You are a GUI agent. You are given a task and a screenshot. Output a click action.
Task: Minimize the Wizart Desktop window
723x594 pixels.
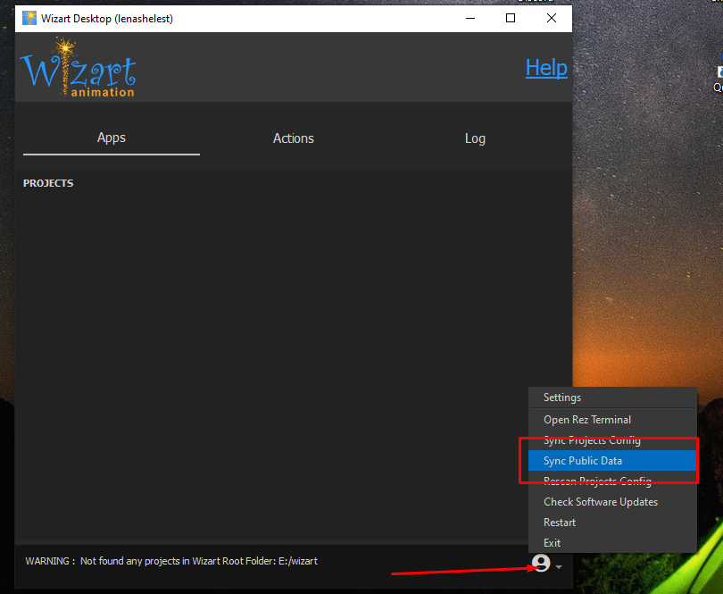pyautogui.click(x=470, y=18)
